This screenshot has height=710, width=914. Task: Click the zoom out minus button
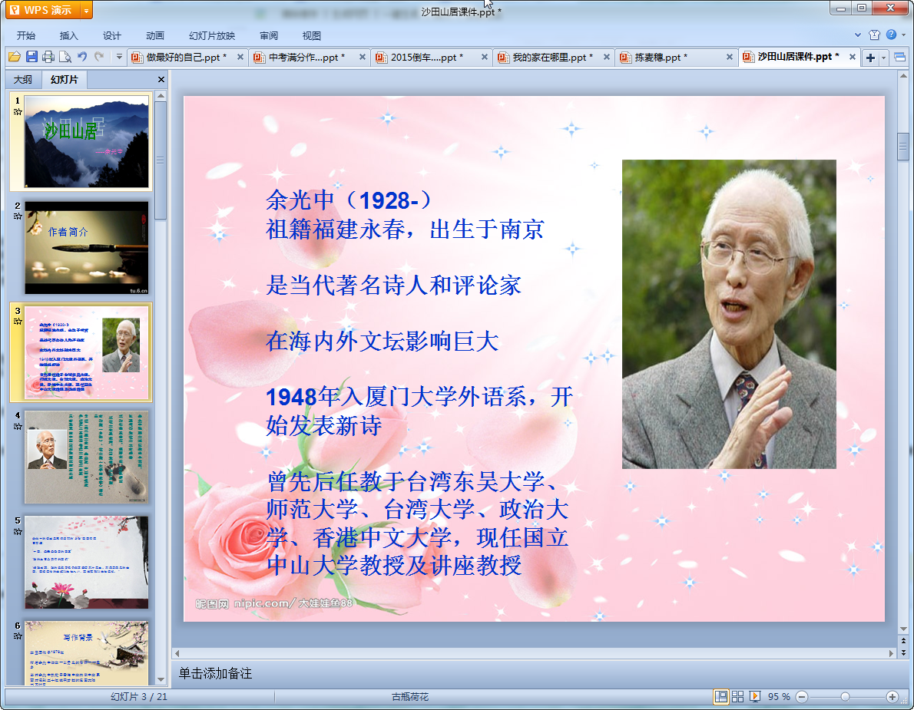[802, 697]
